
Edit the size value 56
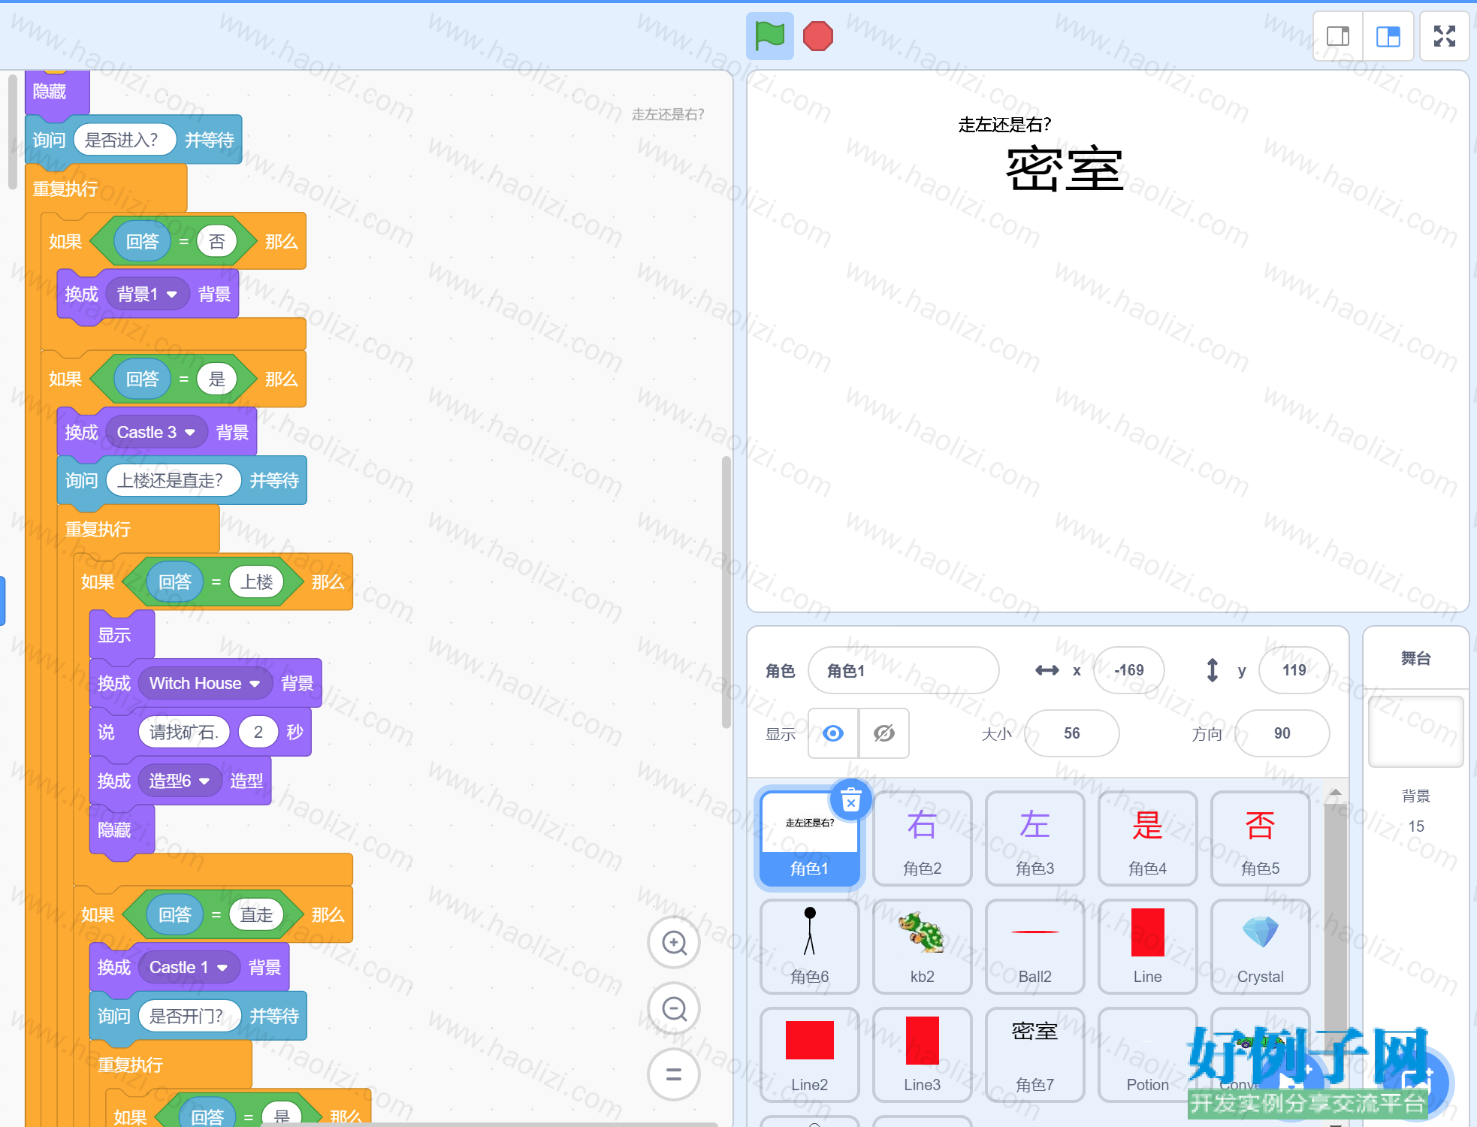(x=1071, y=733)
